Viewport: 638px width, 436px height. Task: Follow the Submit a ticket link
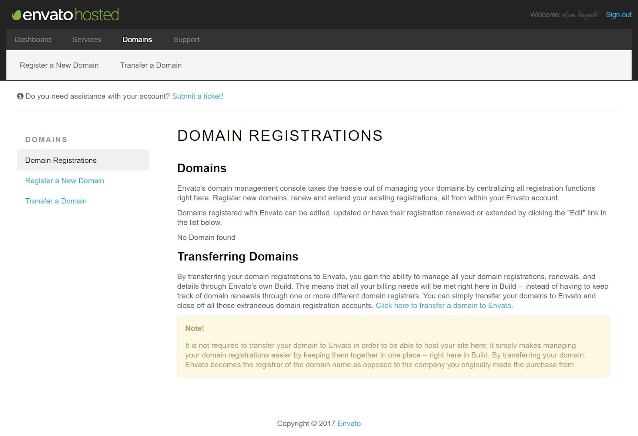tap(197, 96)
